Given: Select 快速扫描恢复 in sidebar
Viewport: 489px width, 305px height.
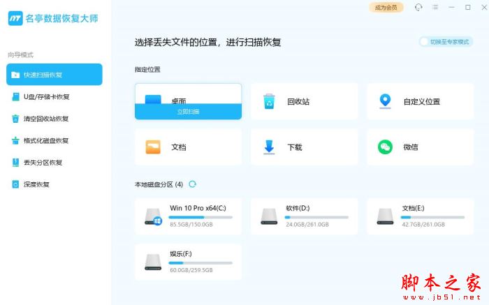Looking at the screenshot, I should click(54, 75).
